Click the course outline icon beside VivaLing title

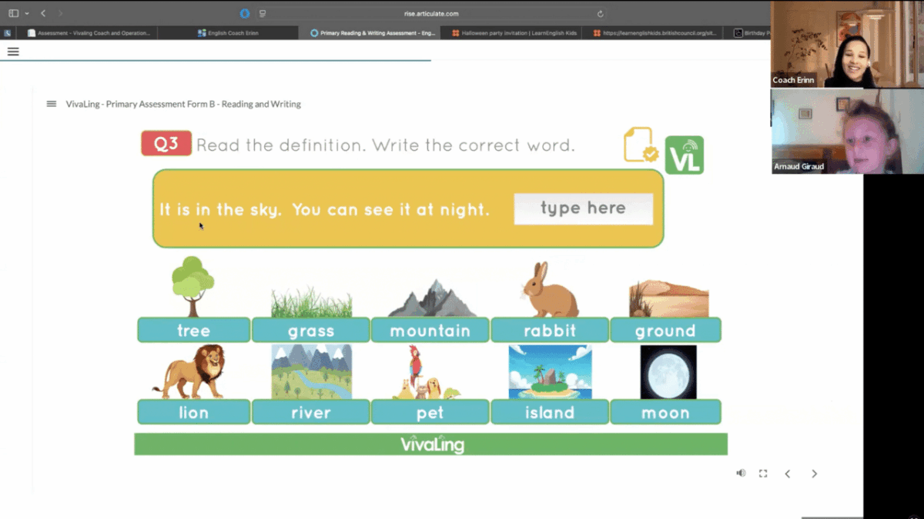pyautogui.click(x=52, y=104)
